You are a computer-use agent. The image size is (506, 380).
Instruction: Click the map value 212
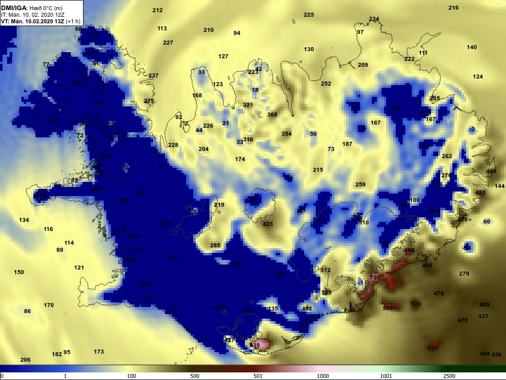157,10
